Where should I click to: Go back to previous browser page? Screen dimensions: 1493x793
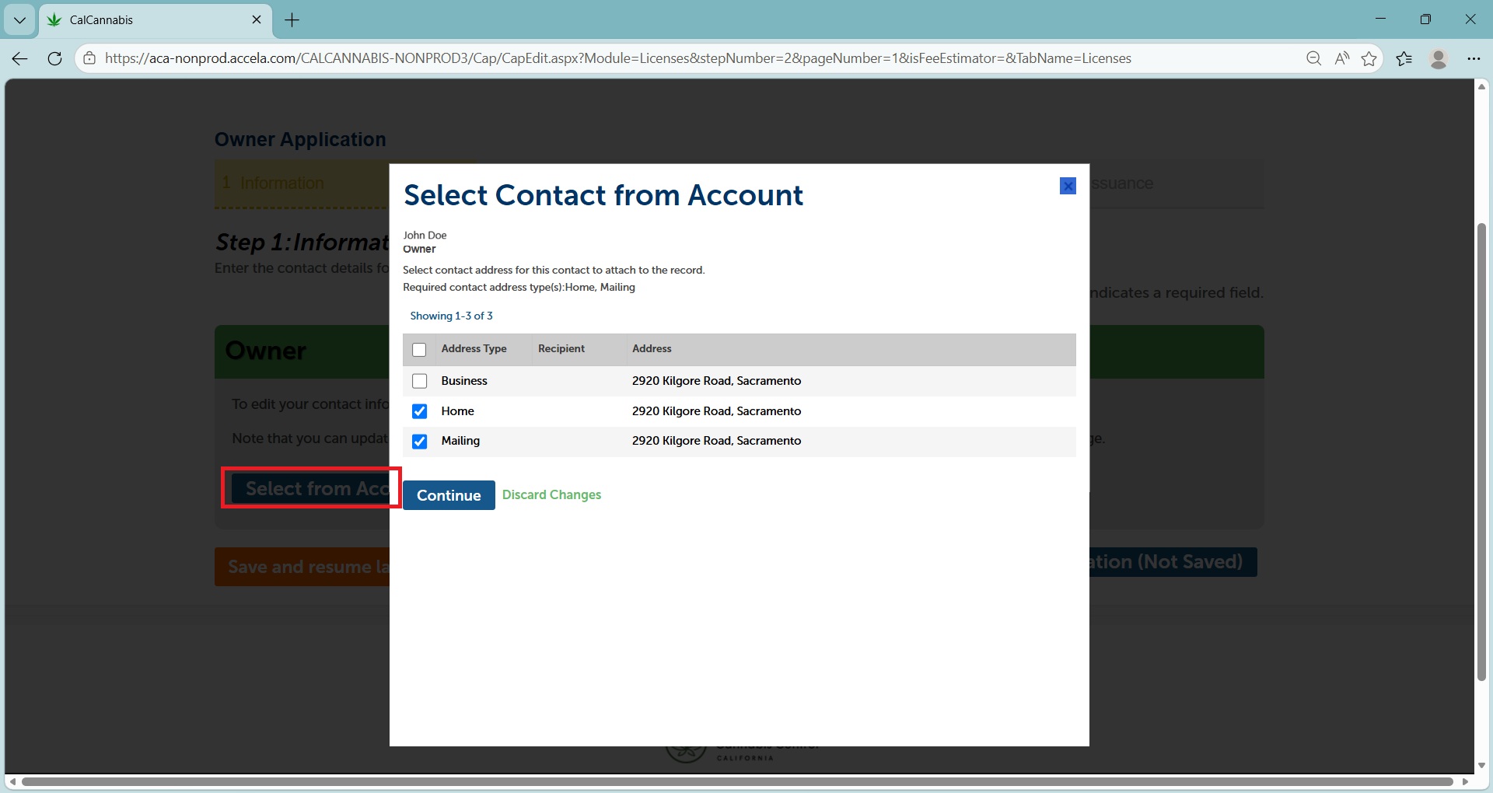point(20,58)
